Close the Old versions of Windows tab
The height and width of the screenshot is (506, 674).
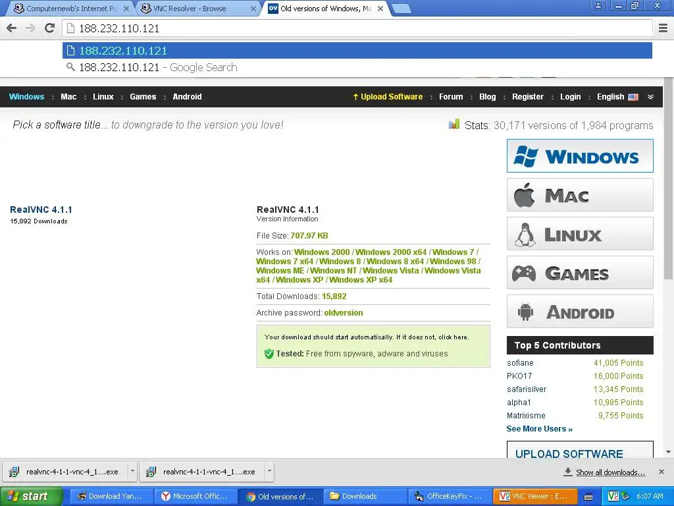(380, 8)
